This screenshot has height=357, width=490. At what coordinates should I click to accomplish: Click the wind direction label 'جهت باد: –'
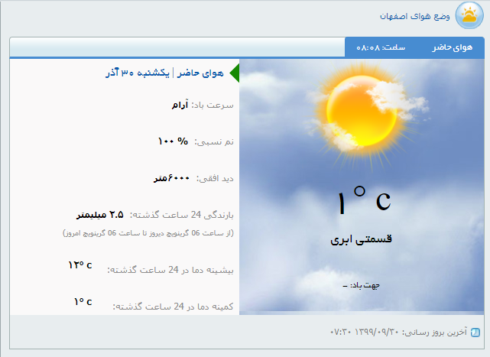[x=362, y=285]
